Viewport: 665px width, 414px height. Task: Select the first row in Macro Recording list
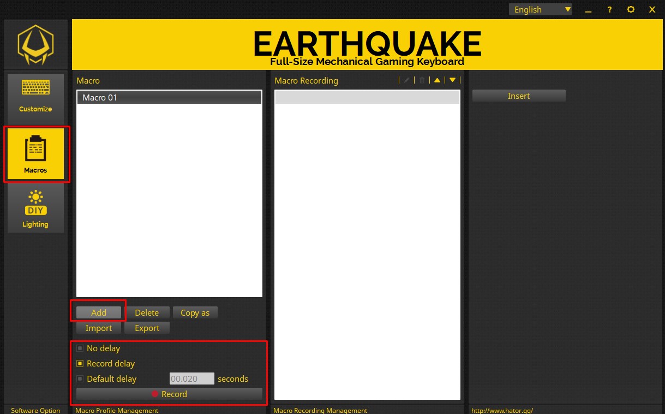[367, 97]
